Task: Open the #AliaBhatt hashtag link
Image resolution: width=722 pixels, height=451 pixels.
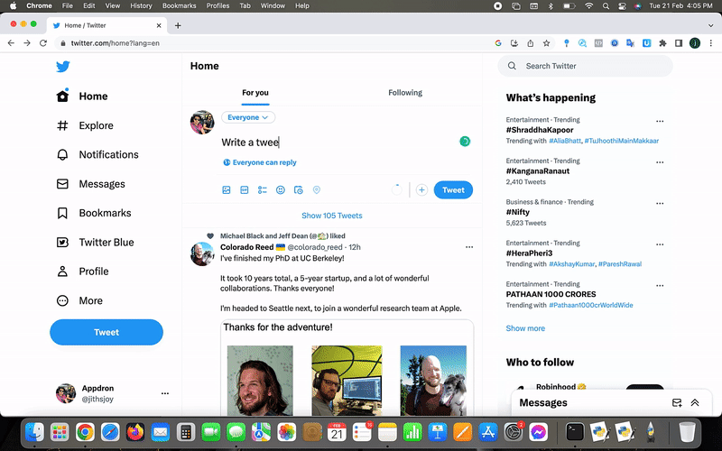Action: coord(565,141)
